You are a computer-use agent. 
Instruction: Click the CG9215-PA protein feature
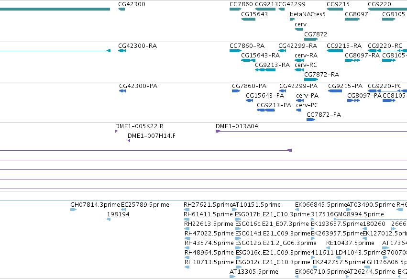[x=335, y=91]
